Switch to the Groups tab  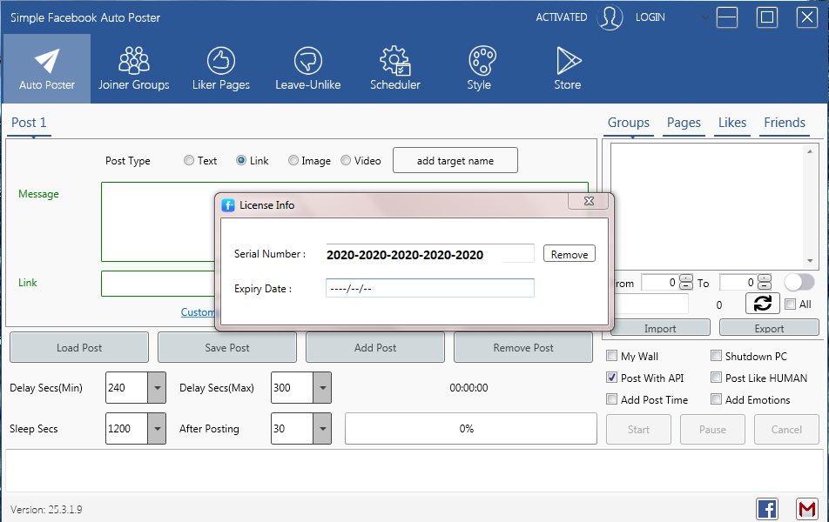(x=629, y=123)
